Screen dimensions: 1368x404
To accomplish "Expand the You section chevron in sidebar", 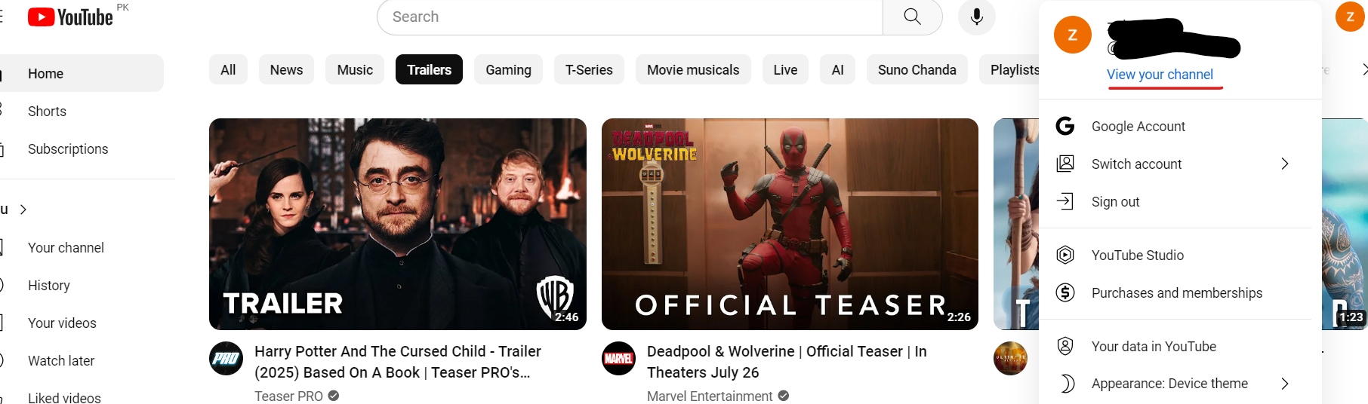I will click(x=23, y=210).
